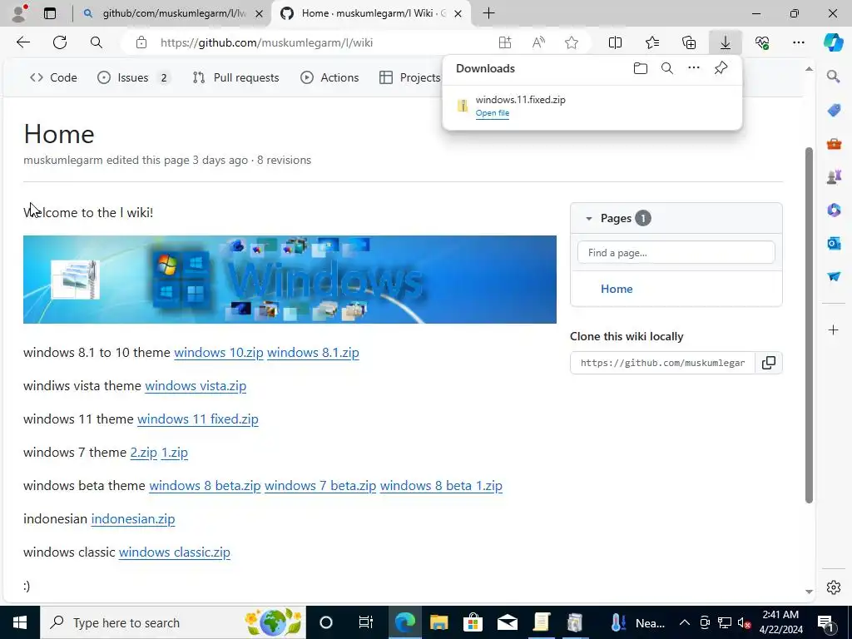Click the browser address bar URL
Image resolution: width=852 pixels, height=639 pixels.
click(x=266, y=42)
